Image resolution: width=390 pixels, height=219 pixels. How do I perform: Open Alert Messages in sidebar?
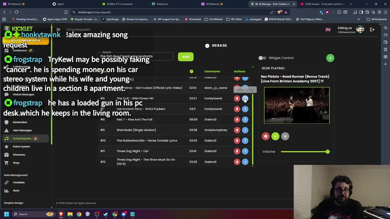click(x=22, y=130)
